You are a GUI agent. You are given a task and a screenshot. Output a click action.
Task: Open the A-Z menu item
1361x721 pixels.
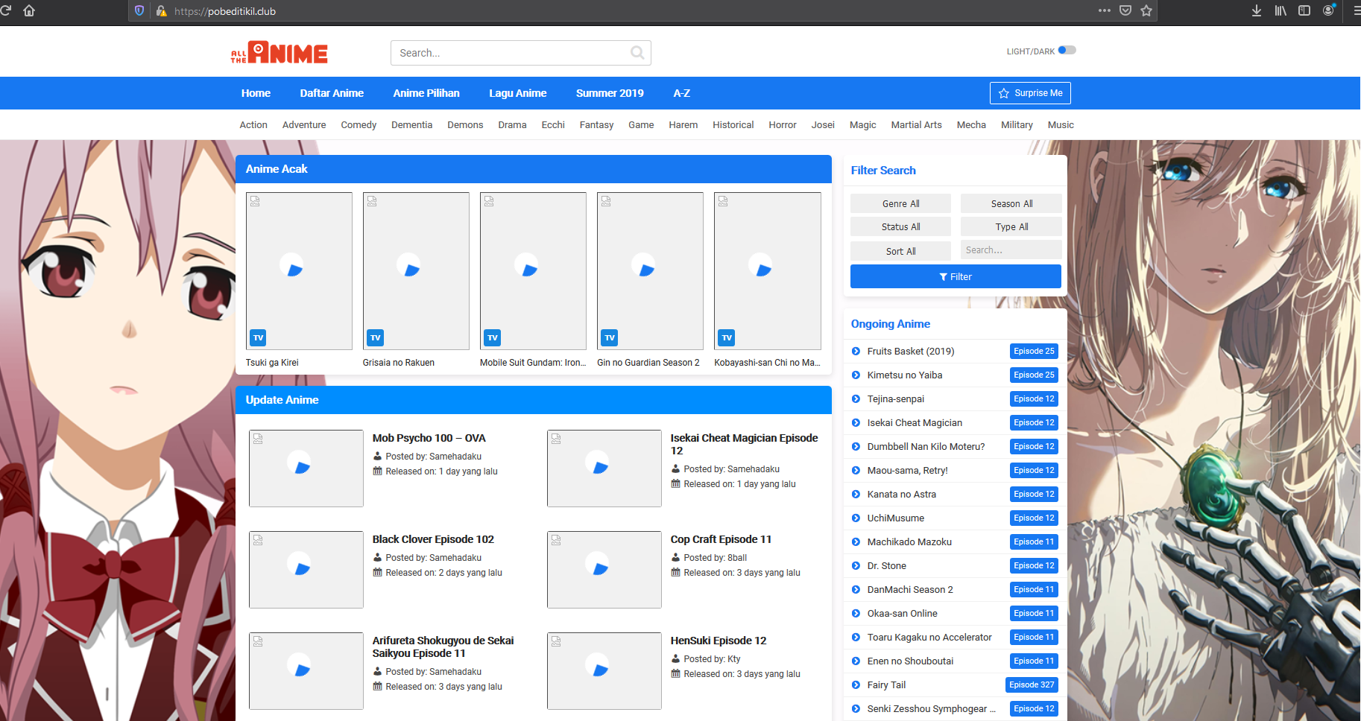[x=682, y=93]
